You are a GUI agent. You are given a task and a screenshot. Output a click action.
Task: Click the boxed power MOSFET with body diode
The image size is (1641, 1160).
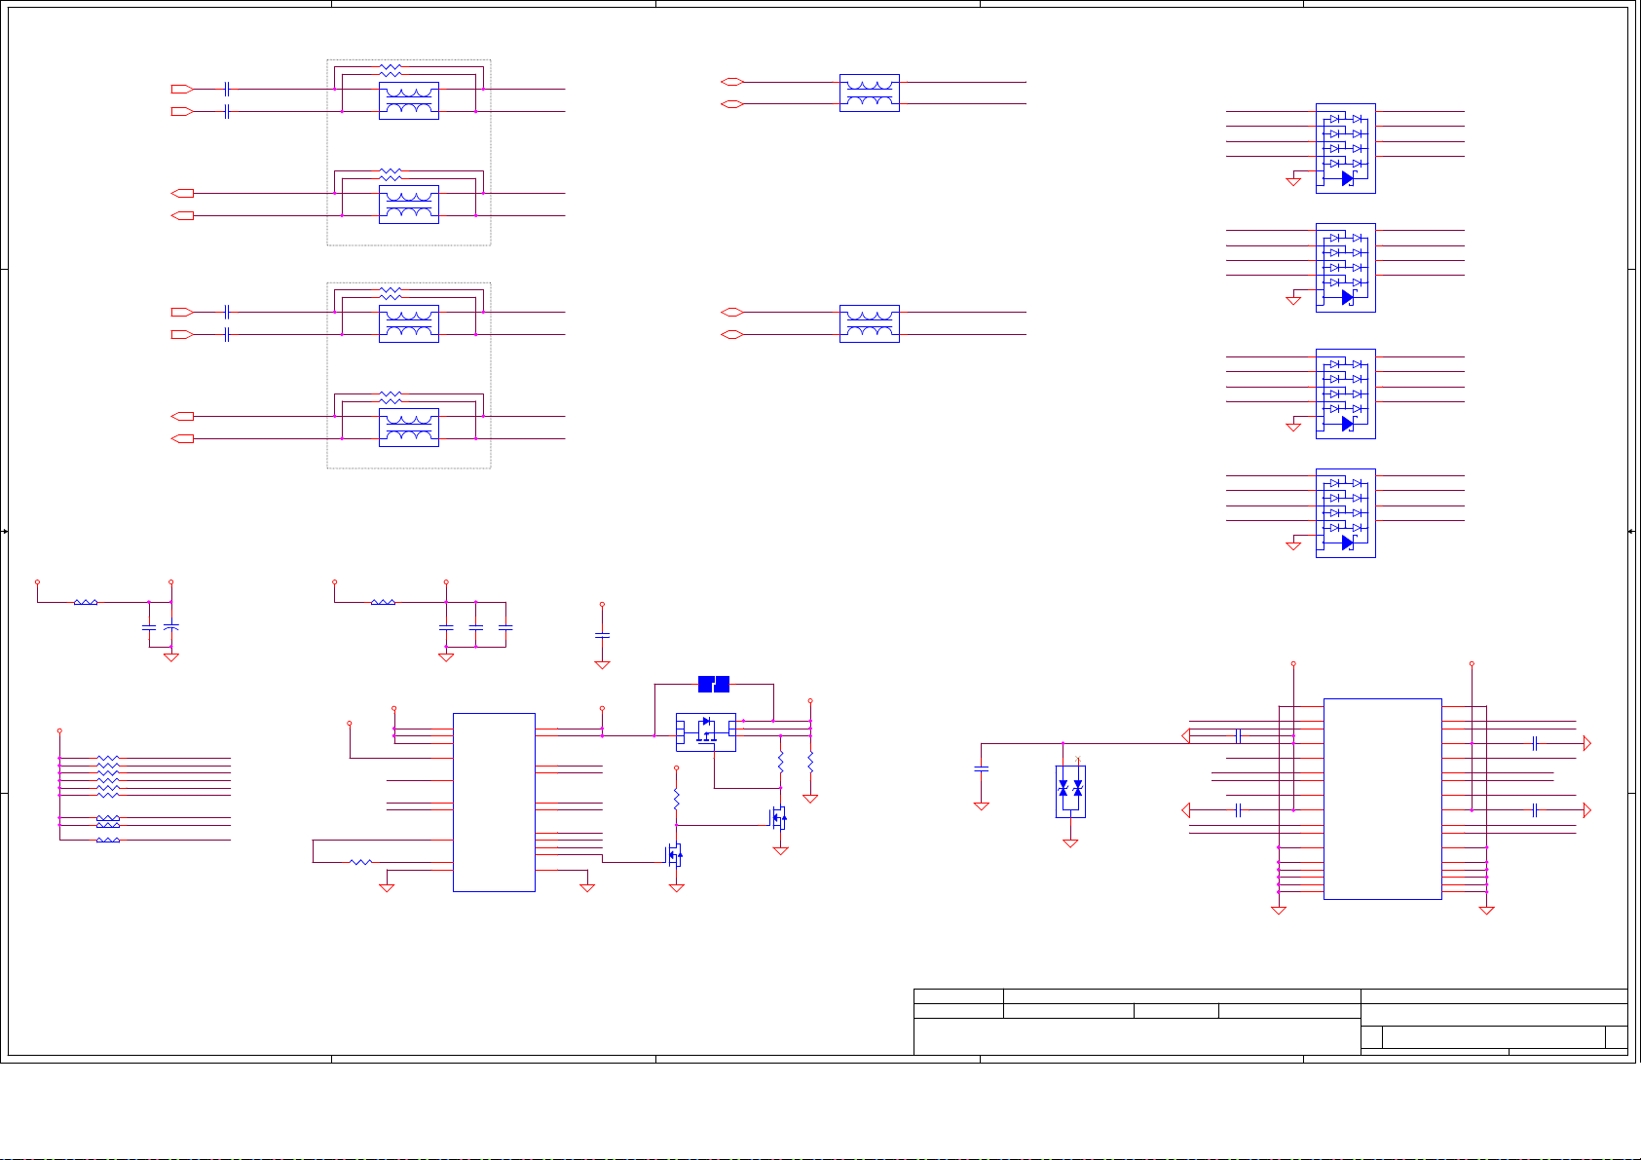(x=706, y=732)
